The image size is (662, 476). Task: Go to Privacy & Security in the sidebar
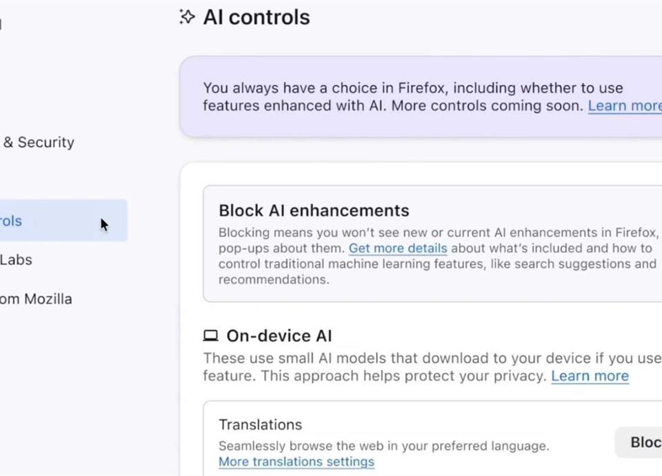[39, 143]
